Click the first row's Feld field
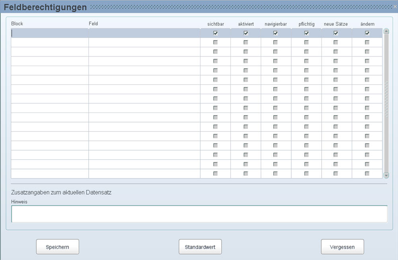 click(144, 33)
